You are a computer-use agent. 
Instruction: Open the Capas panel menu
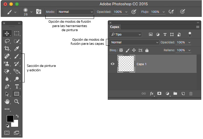click(197, 27)
